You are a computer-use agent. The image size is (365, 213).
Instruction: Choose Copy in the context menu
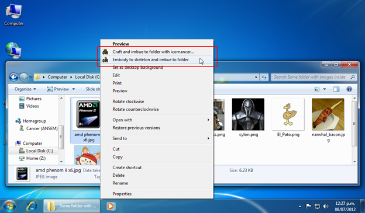157,157
